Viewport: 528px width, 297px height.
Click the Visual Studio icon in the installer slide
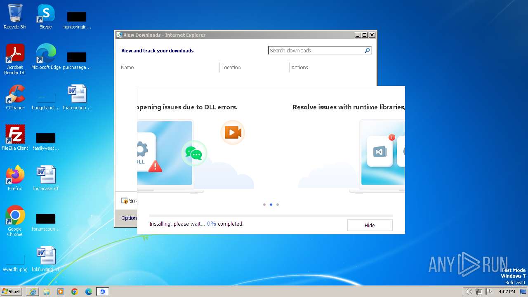coord(379,151)
